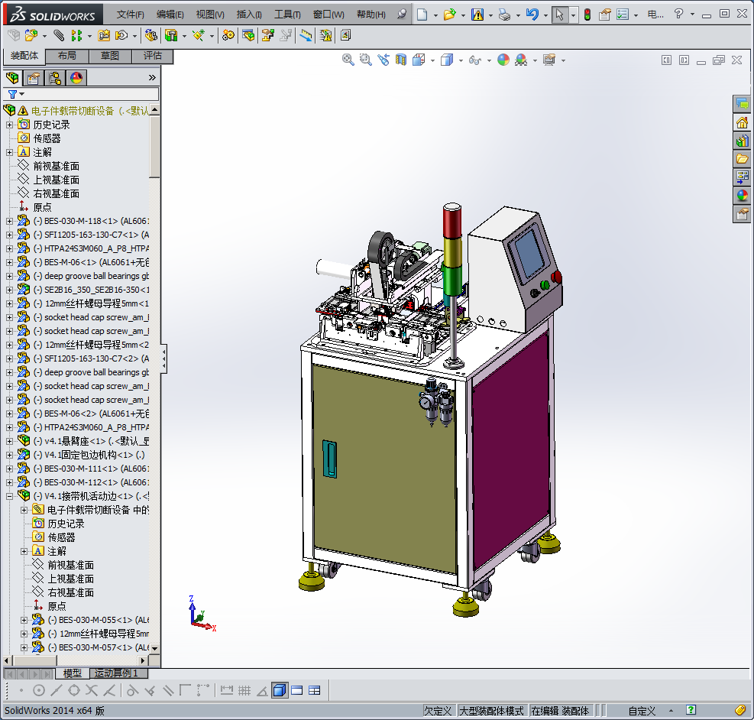
Task: Open the FeatureManager design tree tab
Action: pos(12,77)
